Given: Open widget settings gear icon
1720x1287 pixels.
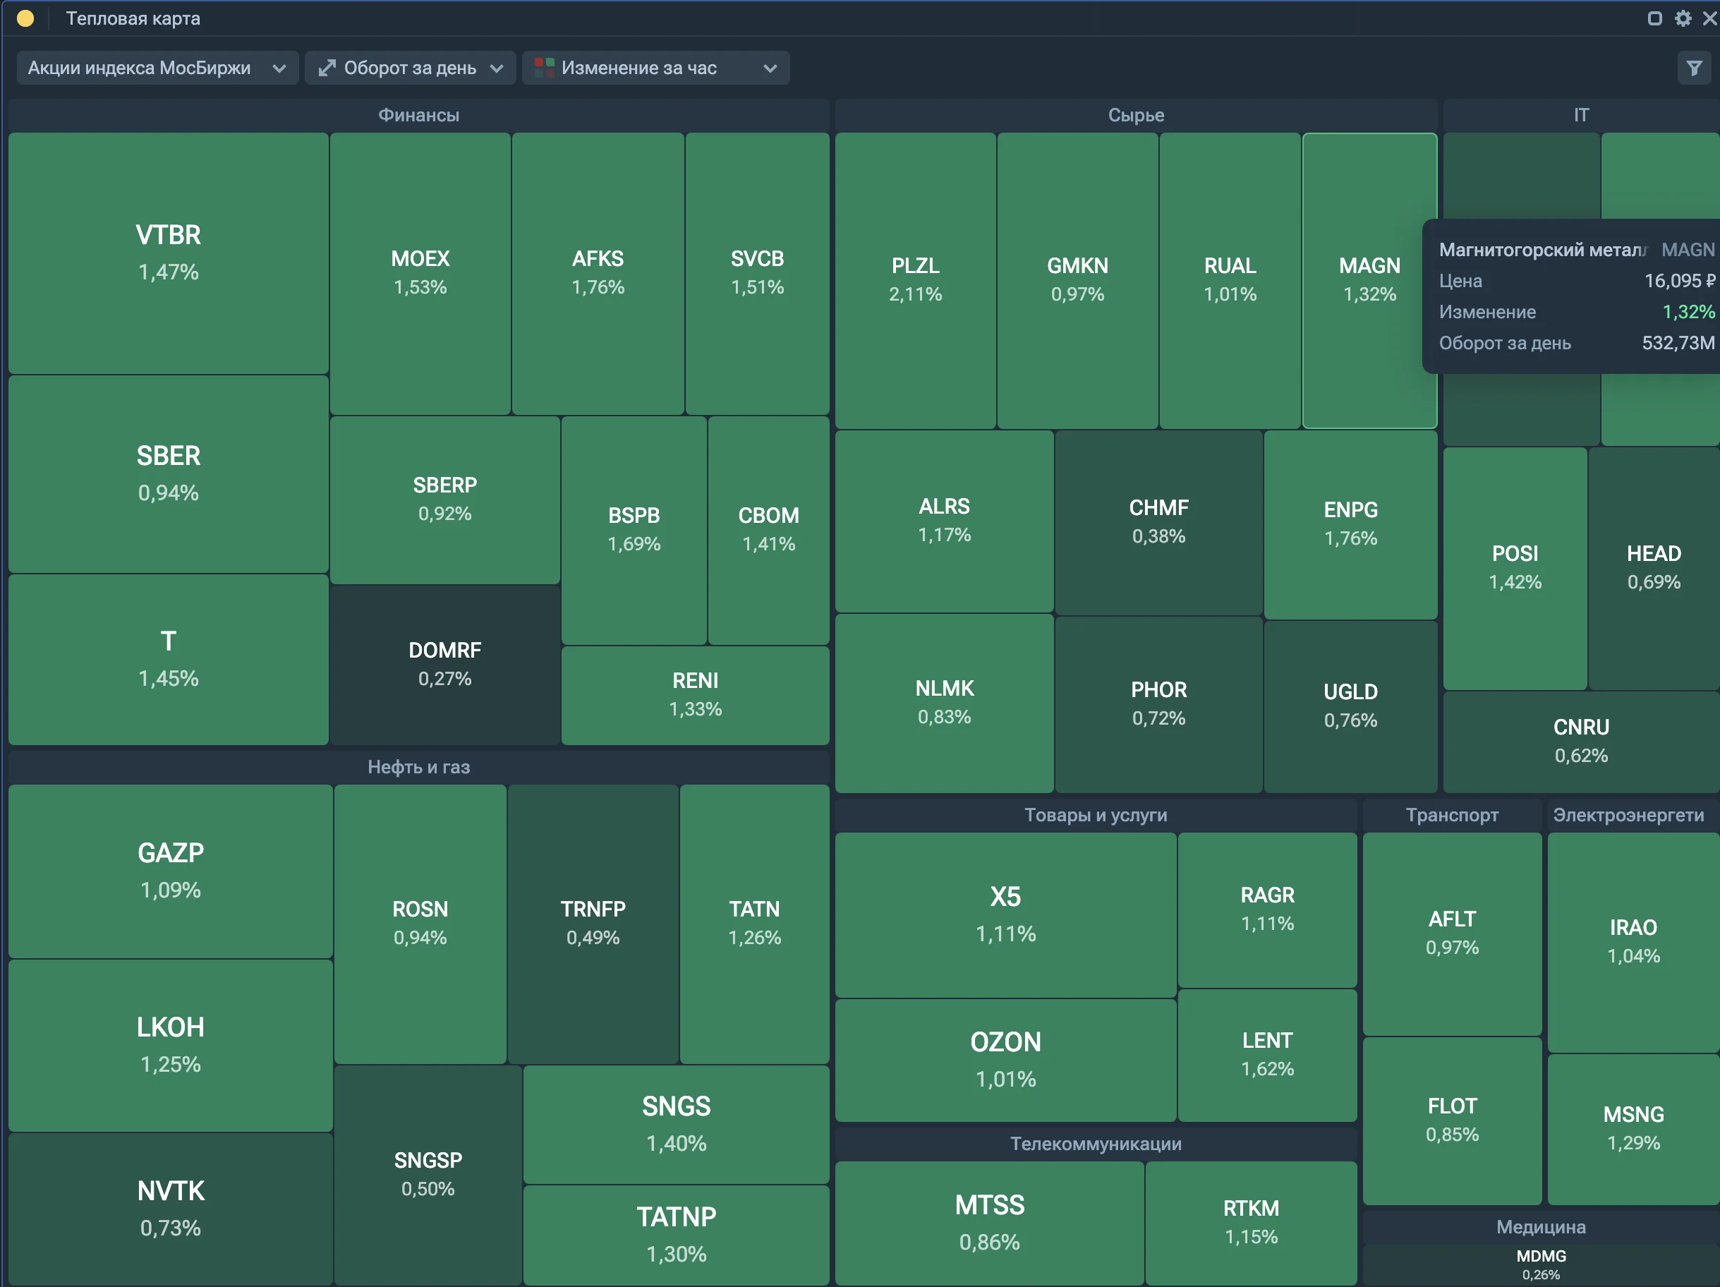Looking at the screenshot, I should 1683,18.
